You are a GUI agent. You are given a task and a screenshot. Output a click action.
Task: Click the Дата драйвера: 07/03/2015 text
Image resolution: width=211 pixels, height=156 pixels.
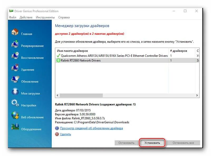coord(73,110)
